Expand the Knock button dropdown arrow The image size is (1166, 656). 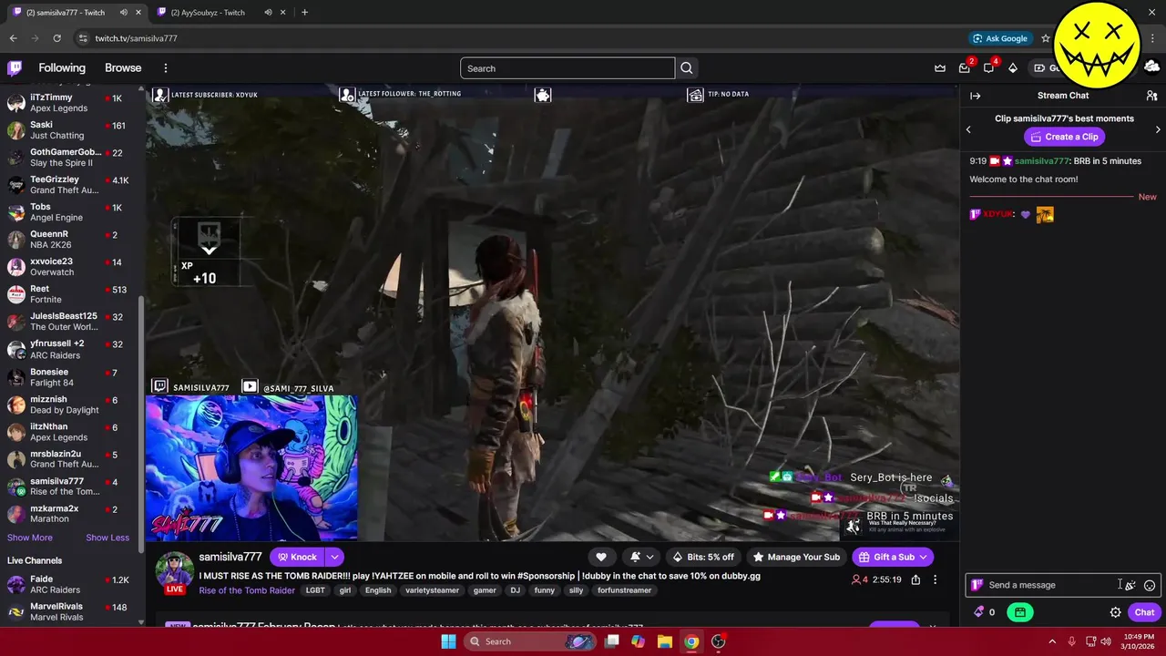[x=334, y=557]
